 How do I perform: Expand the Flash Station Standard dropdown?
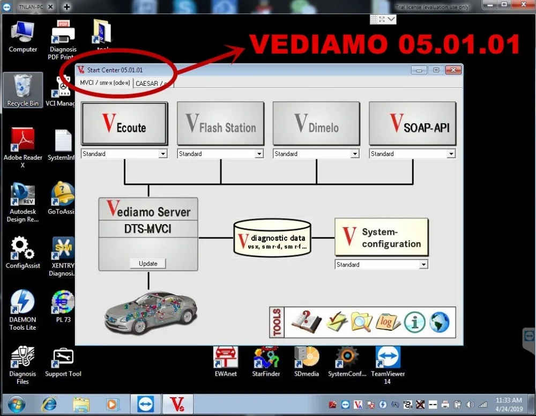coord(259,154)
